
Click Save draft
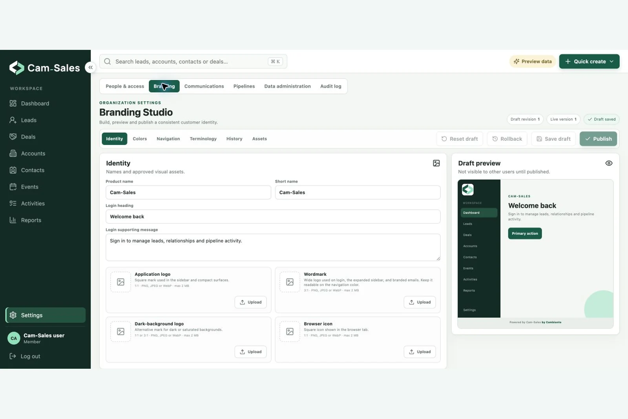(553, 139)
